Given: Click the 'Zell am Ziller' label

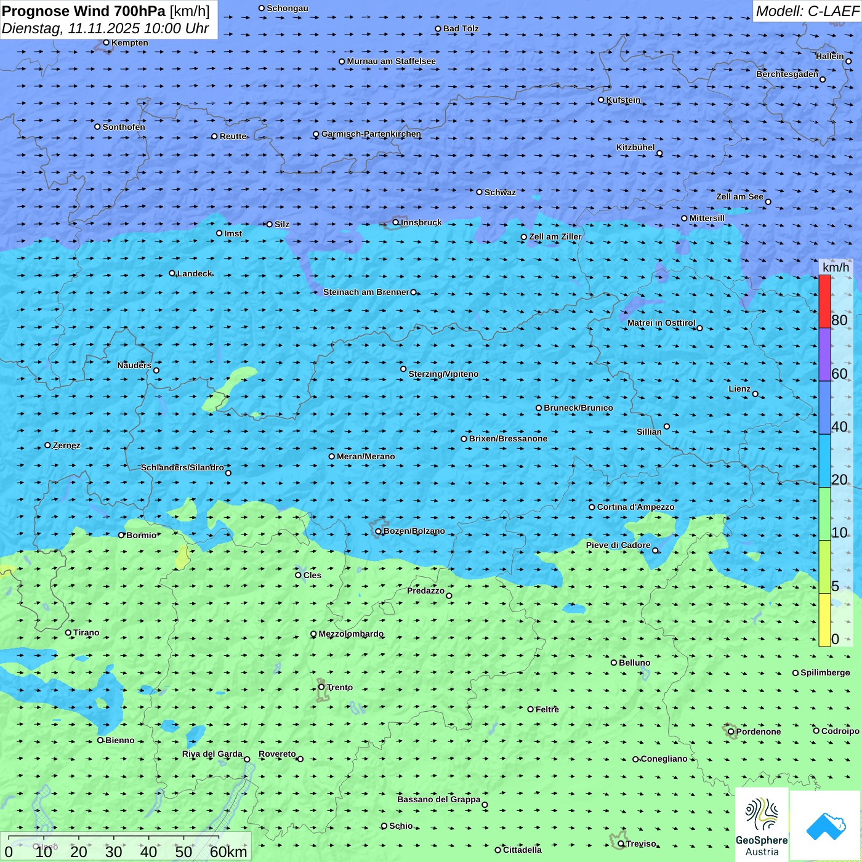Looking at the screenshot, I should pyautogui.click(x=555, y=236).
